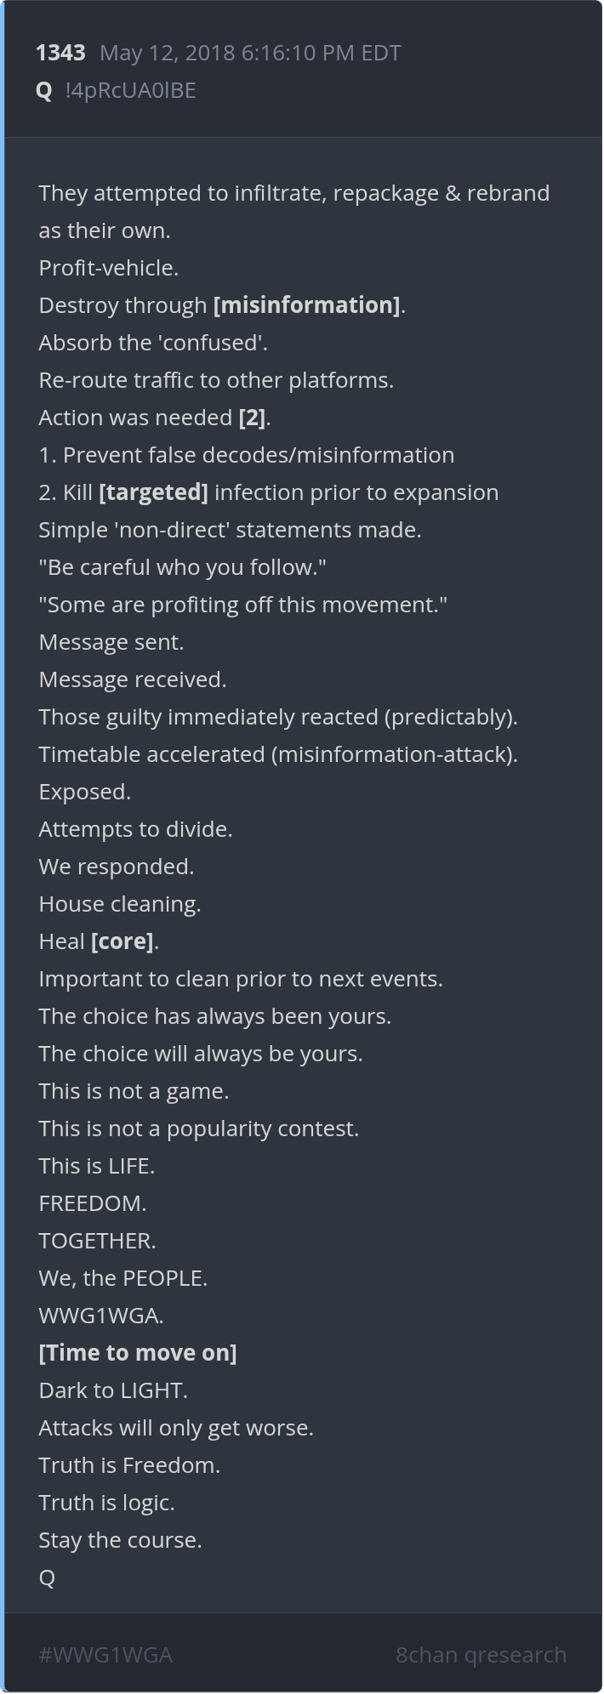Click the "Profit-vehicle." line
The image size is (604, 1694).
109,268
